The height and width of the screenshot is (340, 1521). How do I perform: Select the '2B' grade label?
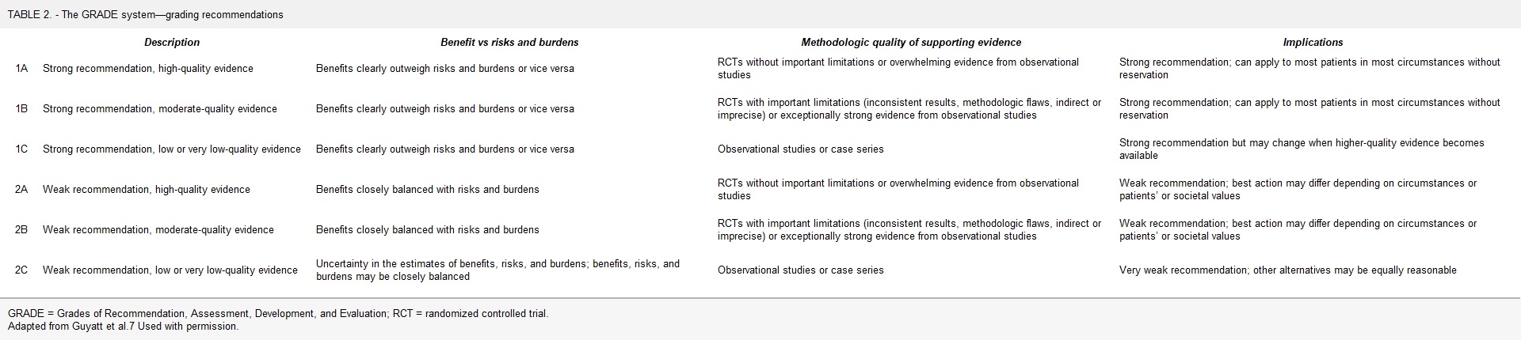click(x=21, y=230)
